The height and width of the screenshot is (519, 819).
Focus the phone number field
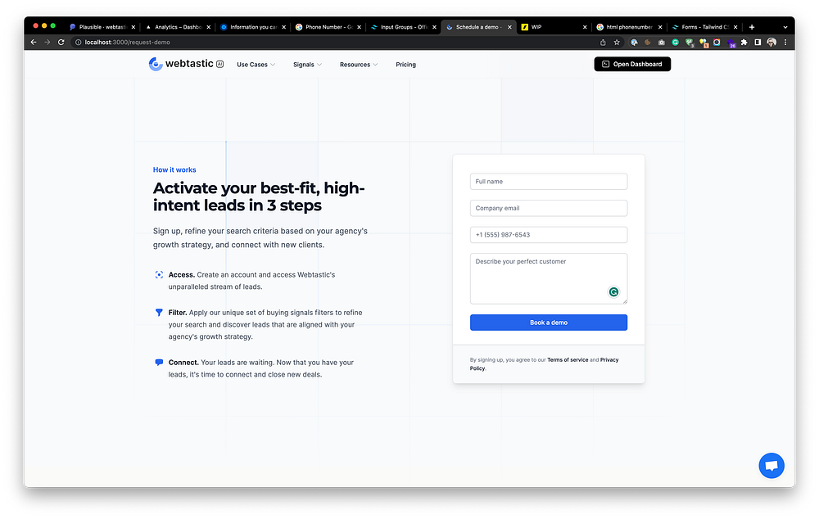pyautogui.click(x=549, y=235)
